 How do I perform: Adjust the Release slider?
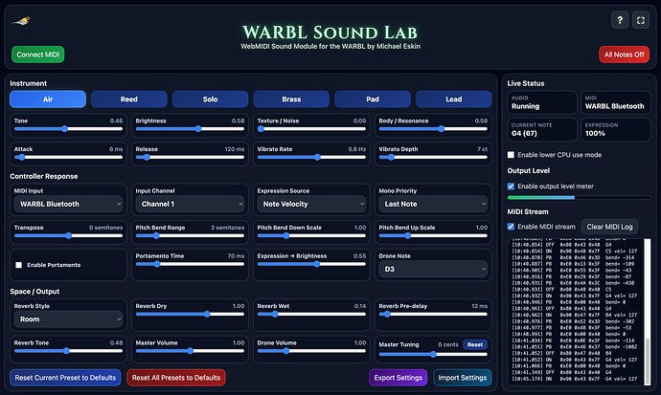(190, 157)
